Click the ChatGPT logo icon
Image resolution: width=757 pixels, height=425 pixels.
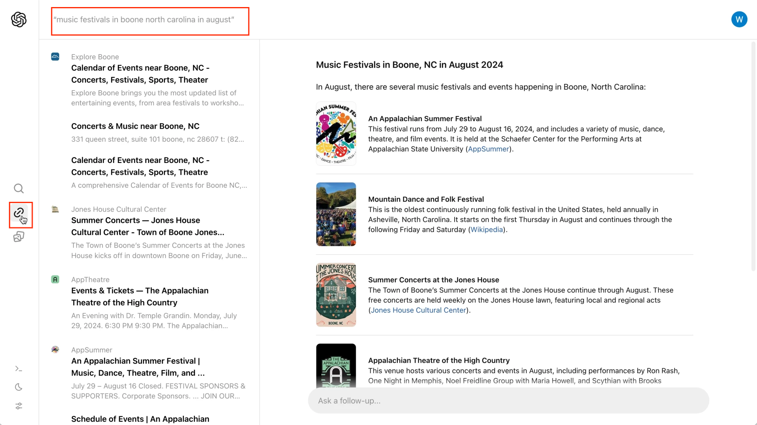(19, 19)
